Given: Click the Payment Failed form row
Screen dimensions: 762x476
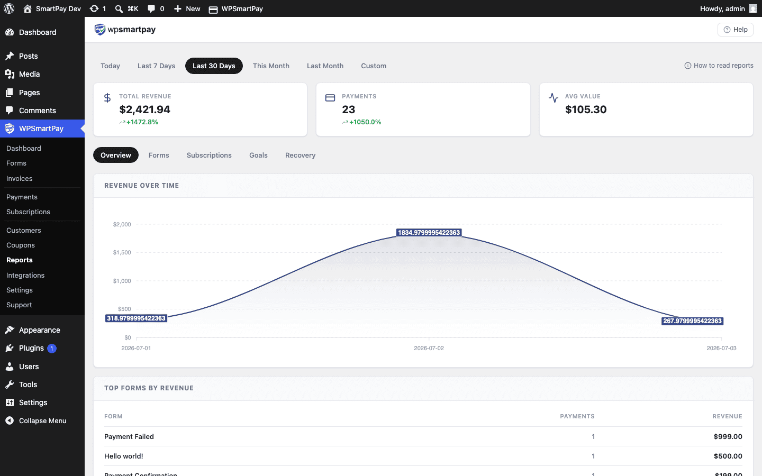Looking at the screenshot, I should 423,436.
